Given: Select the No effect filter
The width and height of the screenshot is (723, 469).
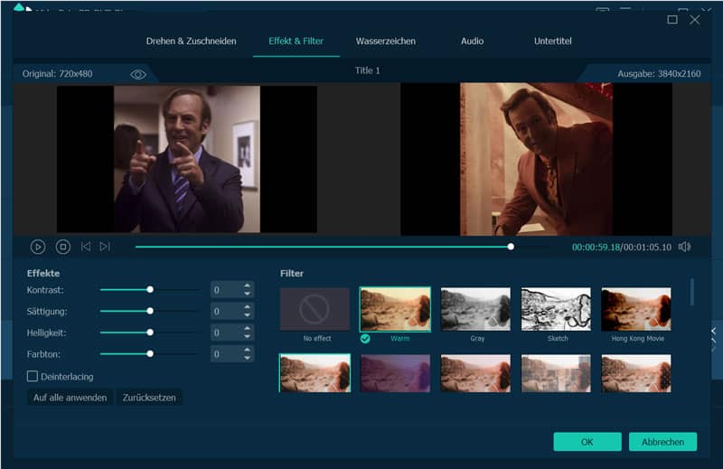Looking at the screenshot, I should point(315,309).
